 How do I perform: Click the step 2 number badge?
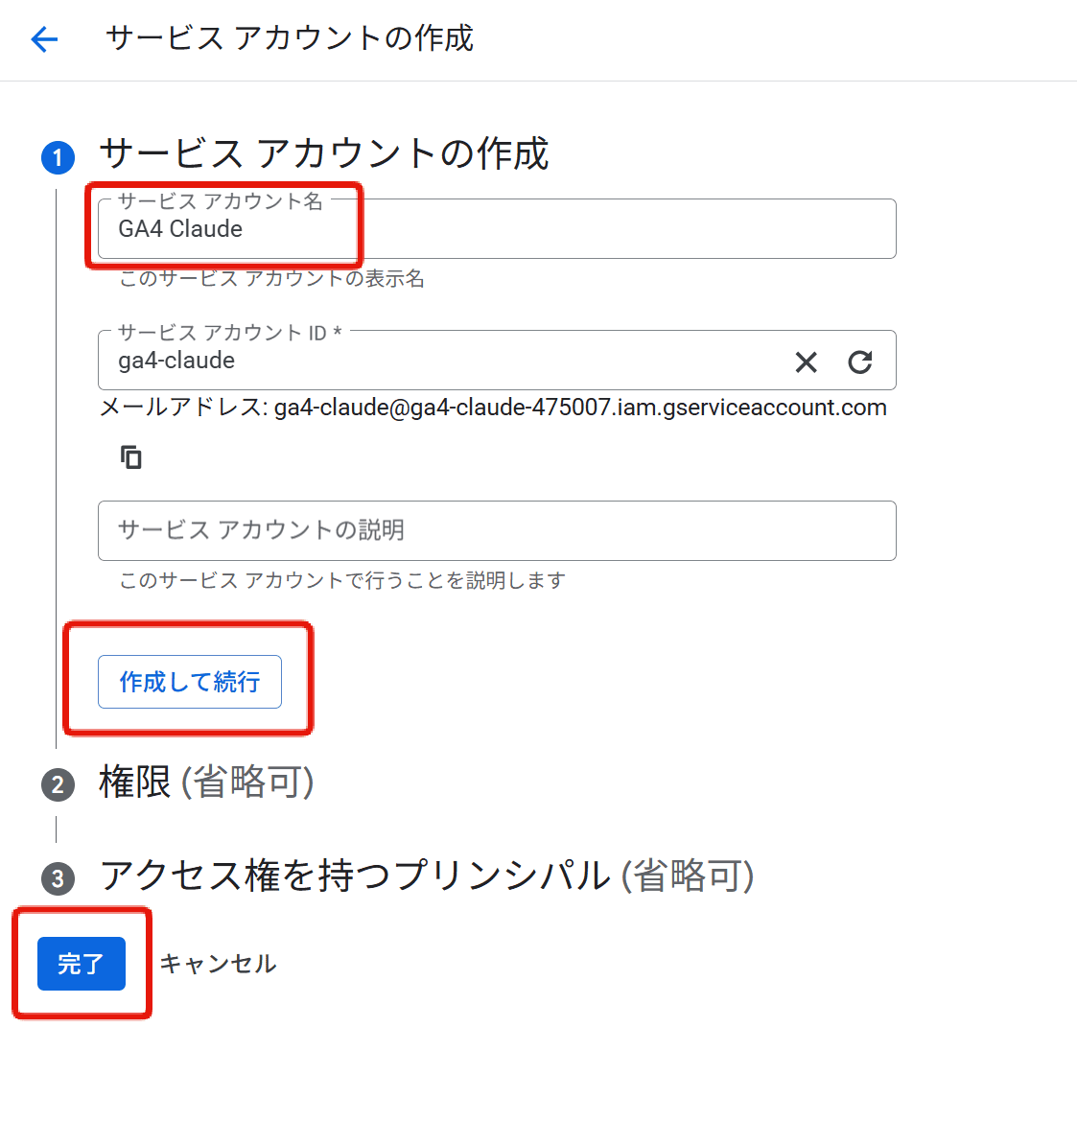(58, 784)
